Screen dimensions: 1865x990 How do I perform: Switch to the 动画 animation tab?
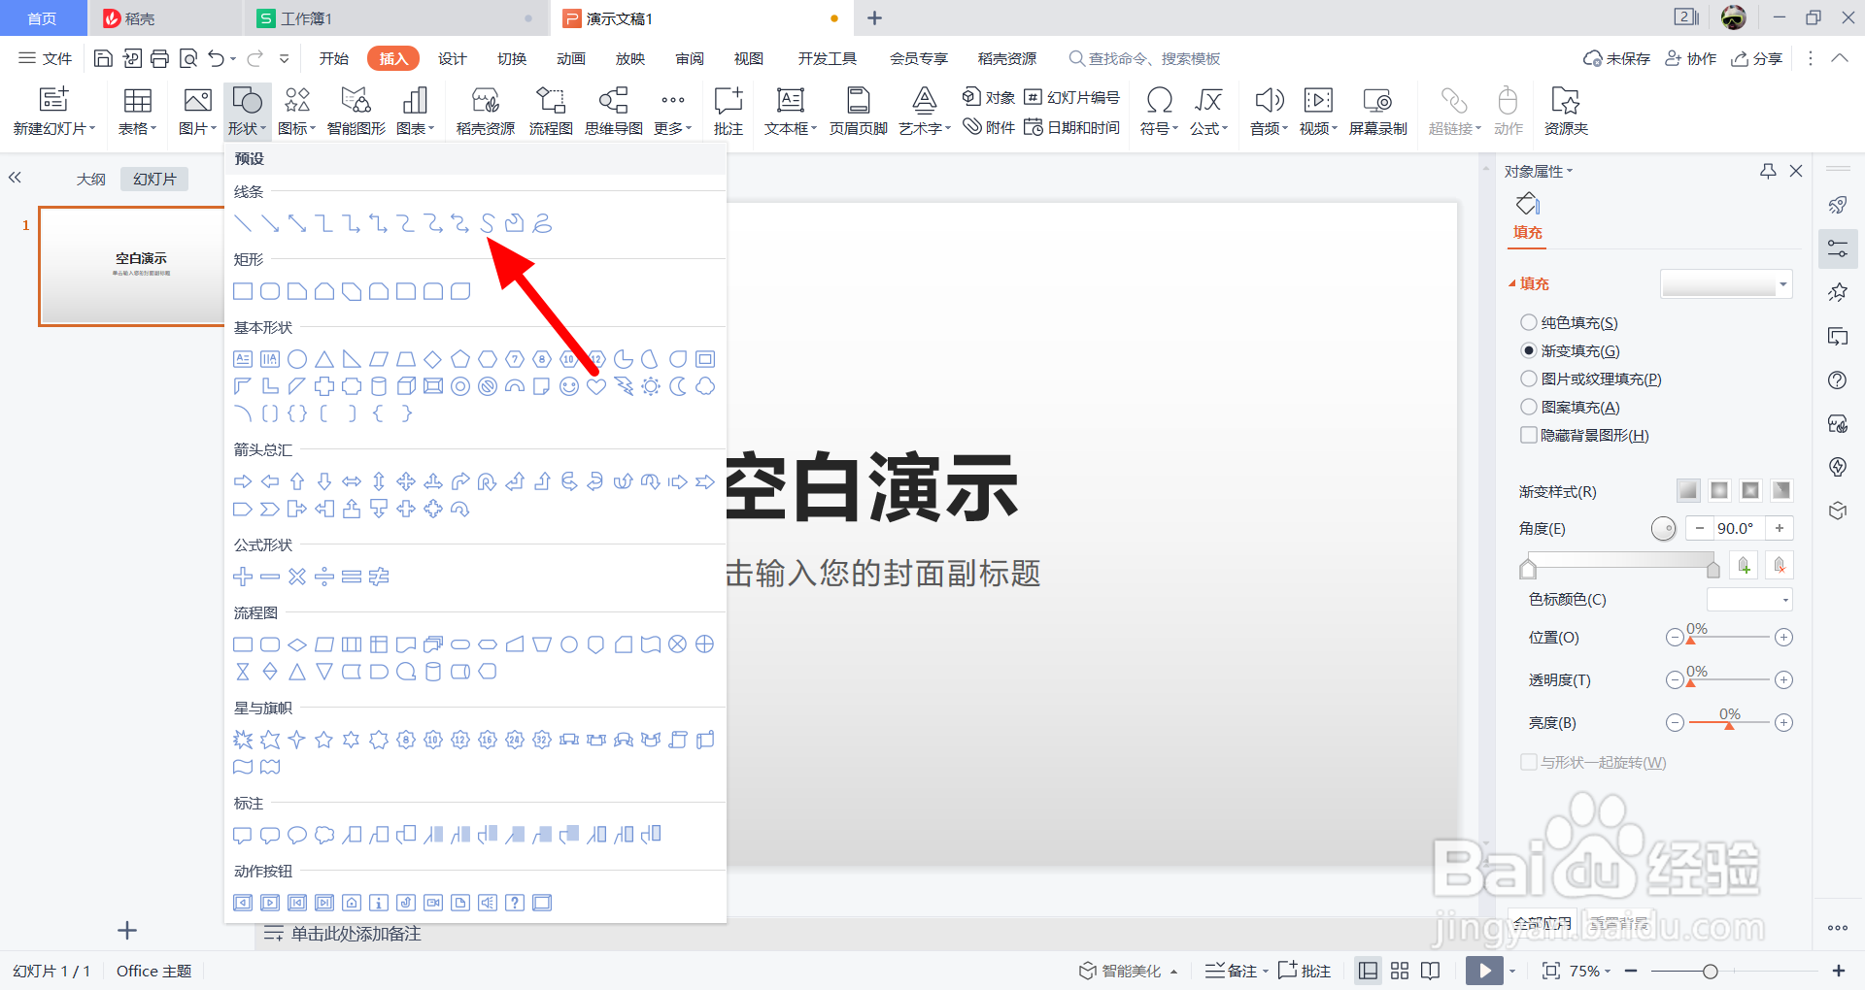point(571,58)
